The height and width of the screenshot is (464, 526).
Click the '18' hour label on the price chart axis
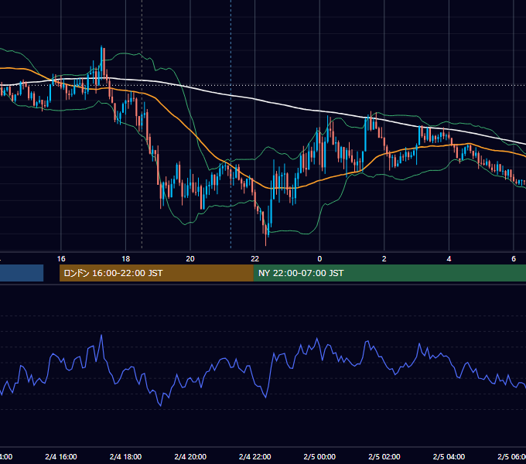(x=126, y=259)
